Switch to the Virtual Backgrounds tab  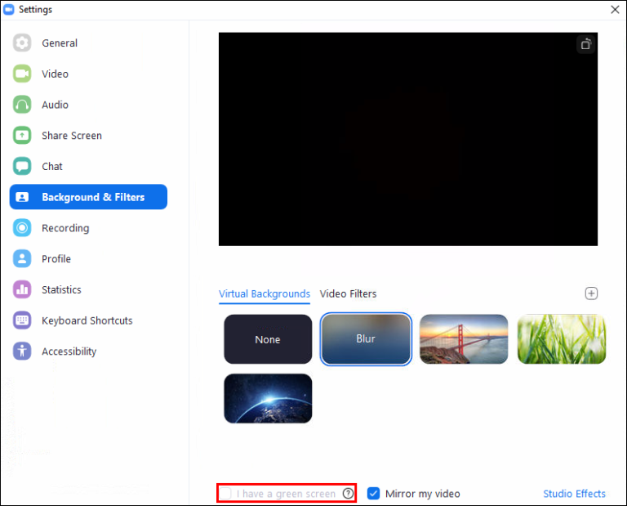[x=265, y=293]
